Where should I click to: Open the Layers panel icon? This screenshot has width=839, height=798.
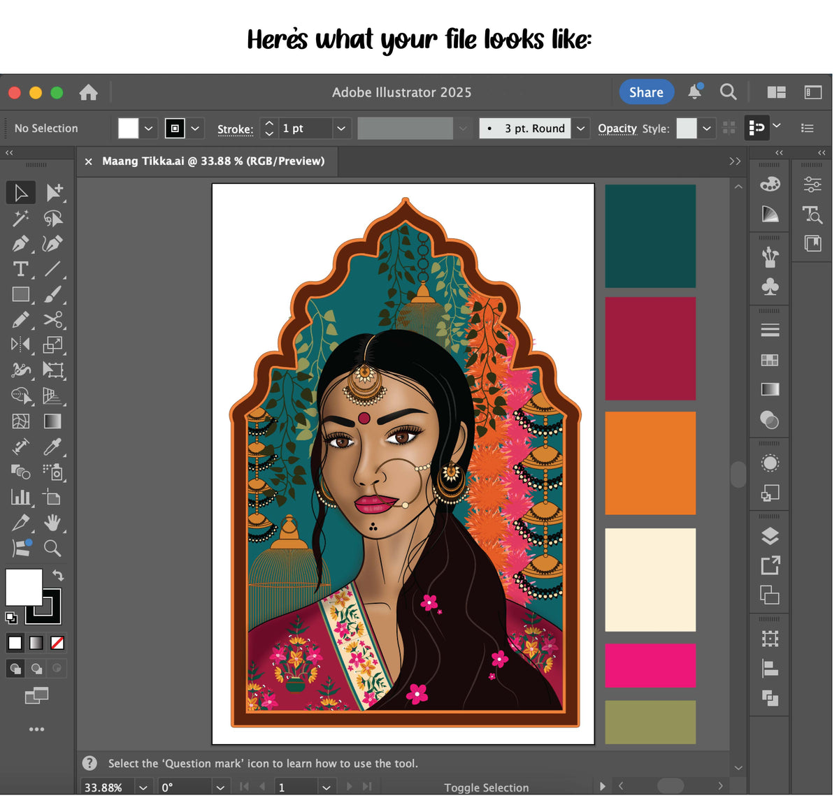tap(770, 536)
